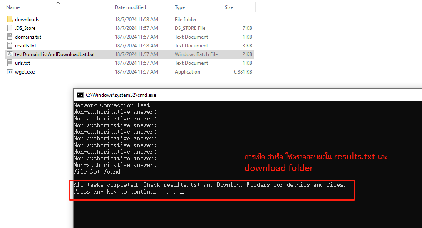
Task: Select the wget.exe file name
Action: [x=25, y=72]
